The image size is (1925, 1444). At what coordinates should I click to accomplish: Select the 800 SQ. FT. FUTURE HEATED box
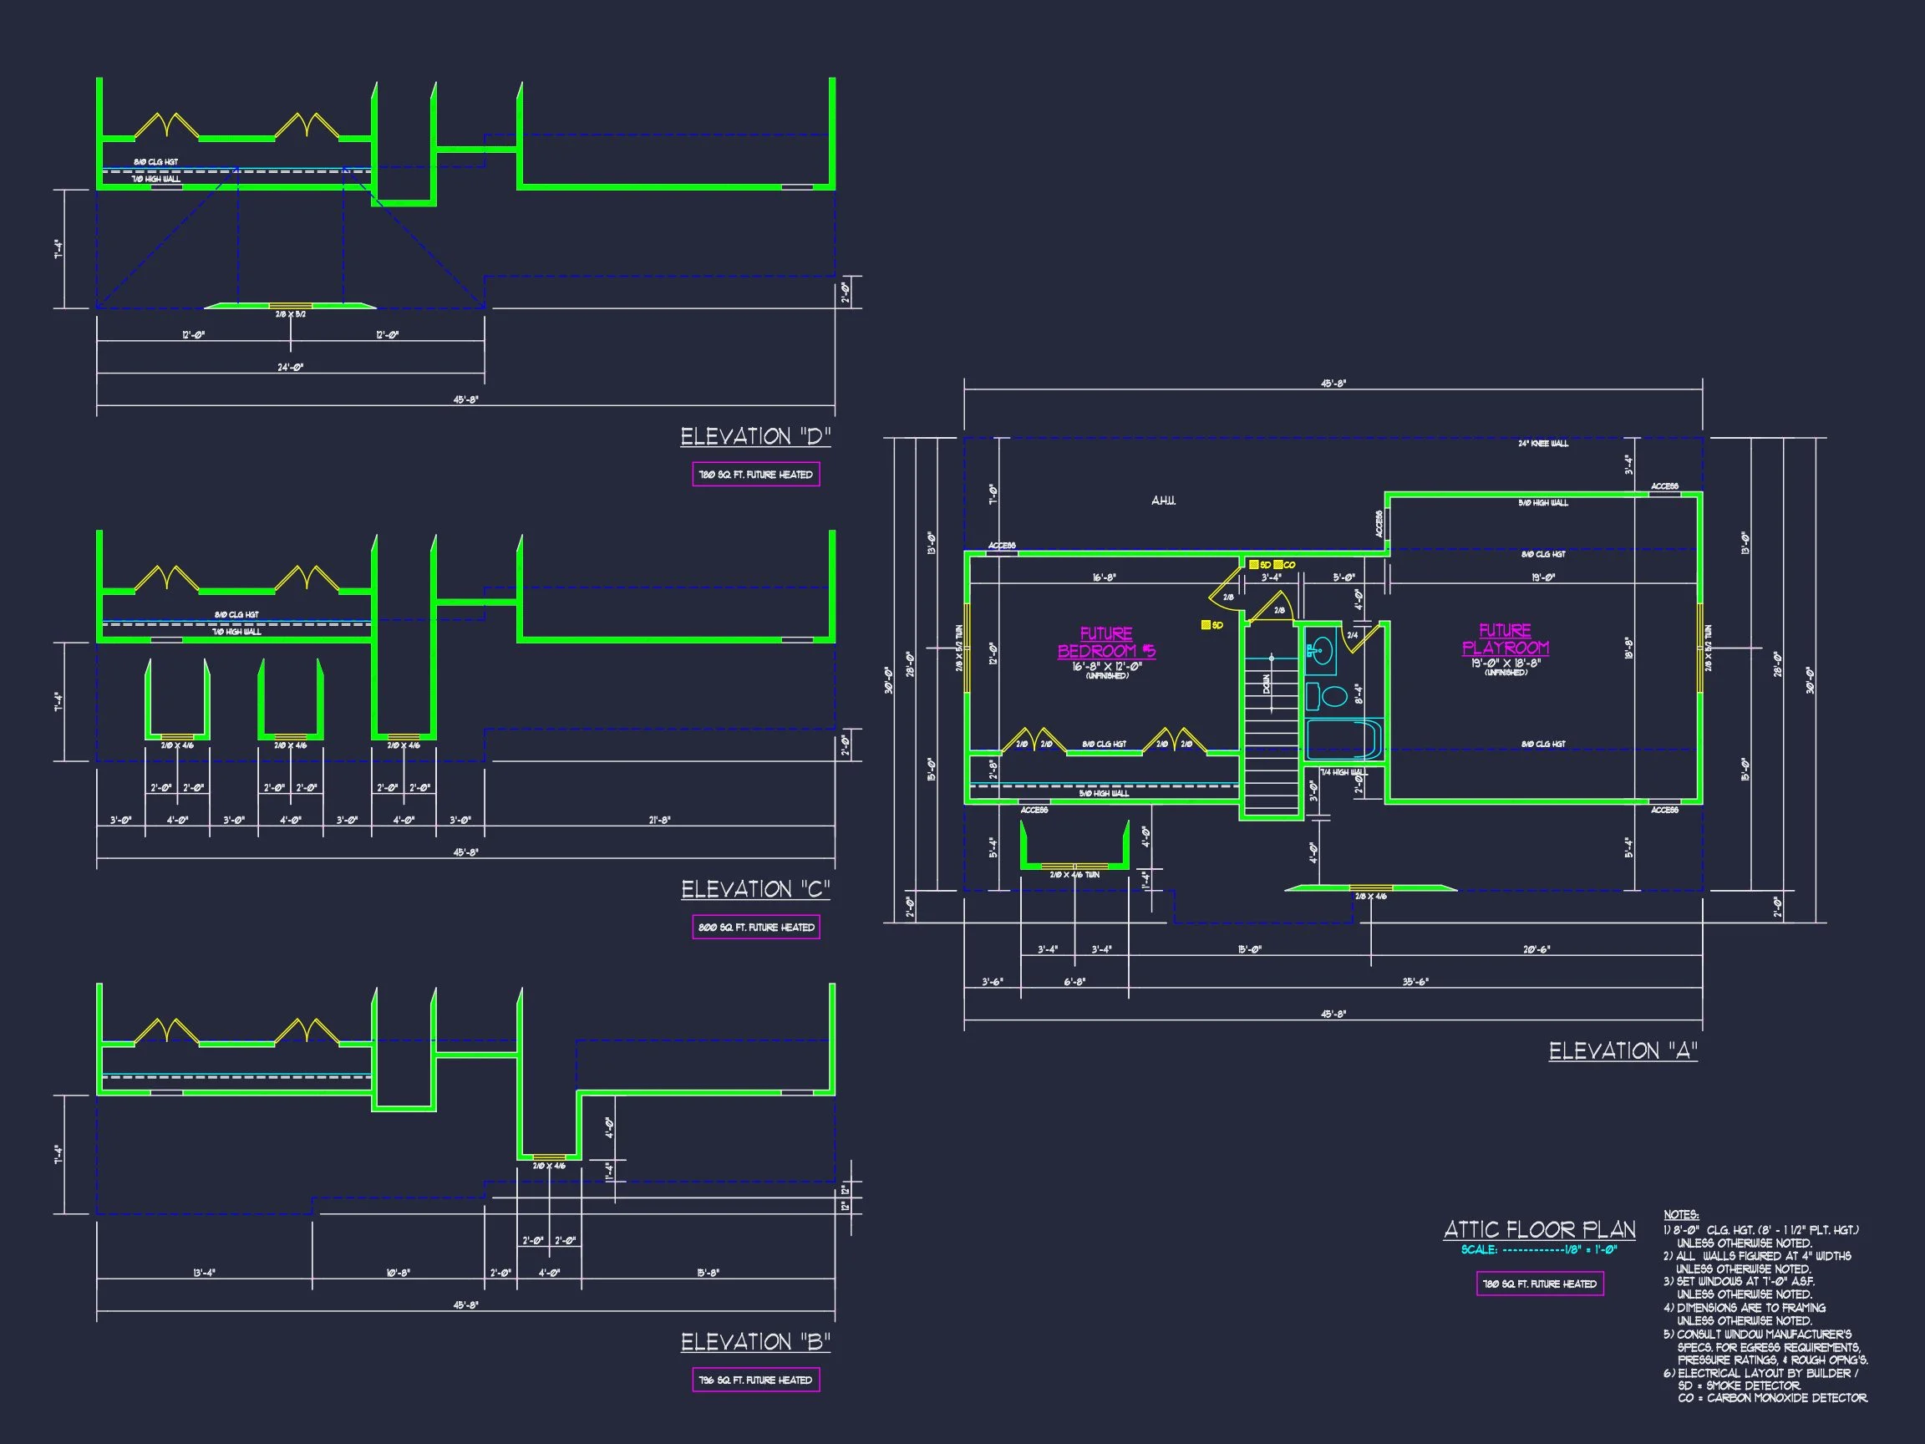[755, 927]
